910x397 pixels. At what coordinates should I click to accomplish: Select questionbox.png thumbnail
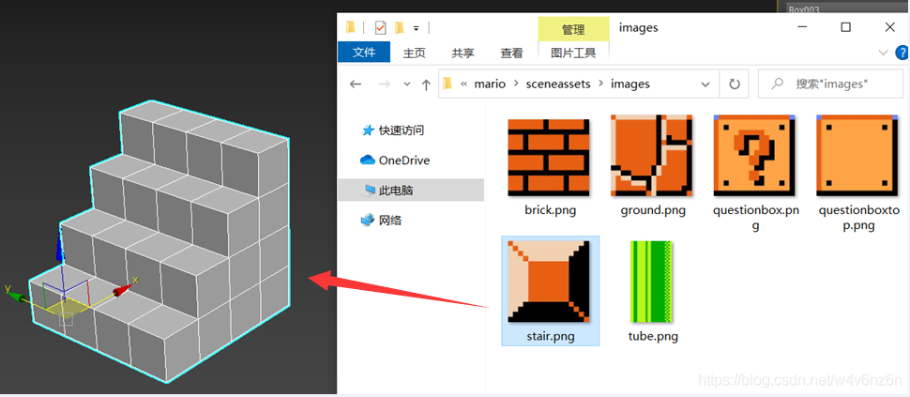tap(754, 156)
